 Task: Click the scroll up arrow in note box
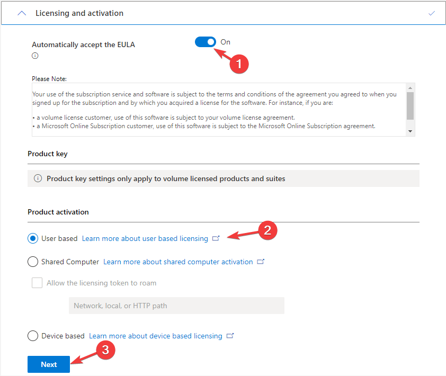tap(410, 88)
